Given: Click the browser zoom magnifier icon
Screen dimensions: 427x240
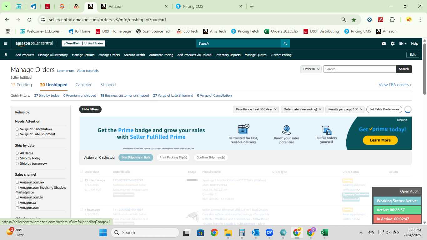Looking at the screenshot, I should pos(344,20).
